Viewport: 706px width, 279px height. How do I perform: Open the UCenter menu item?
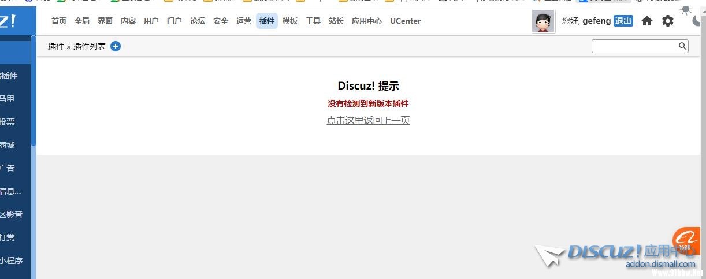tap(406, 21)
